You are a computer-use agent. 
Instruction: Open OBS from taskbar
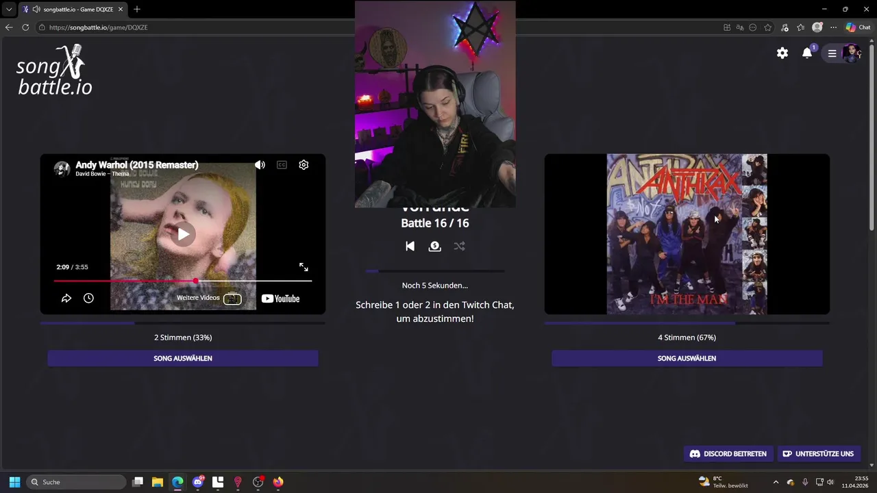click(258, 482)
